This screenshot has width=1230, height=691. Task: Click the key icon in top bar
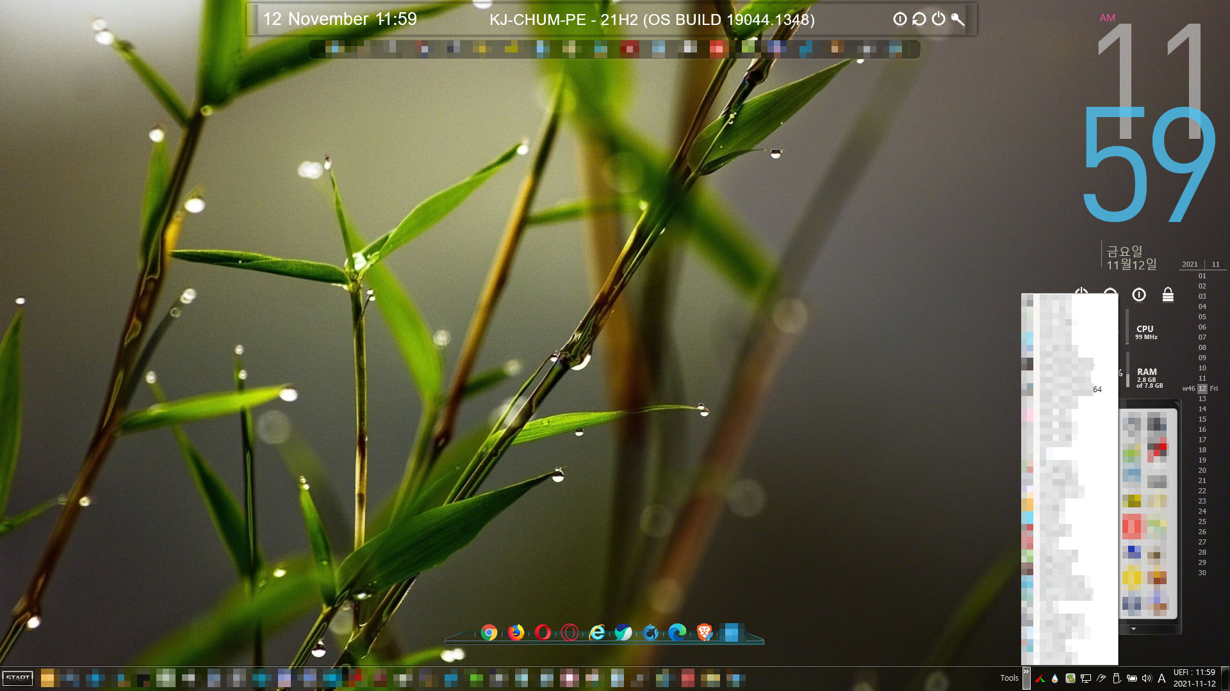[958, 19]
